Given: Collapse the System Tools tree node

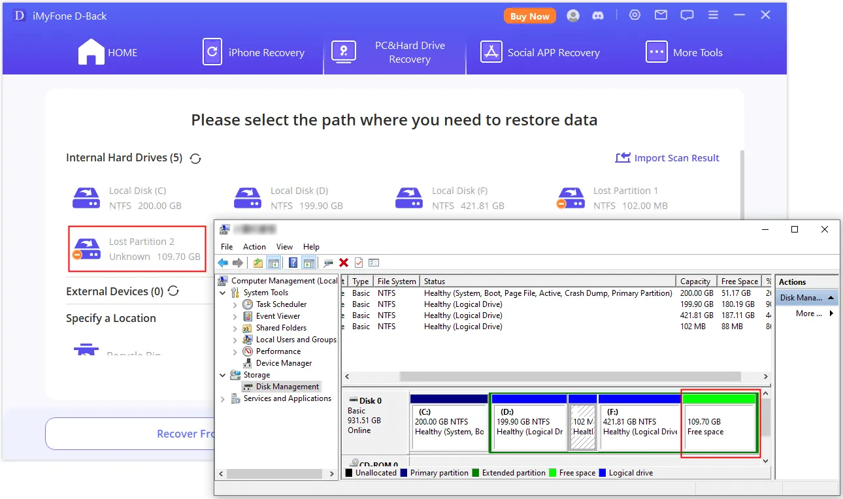Looking at the screenshot, I should click(x=223, y=293).
